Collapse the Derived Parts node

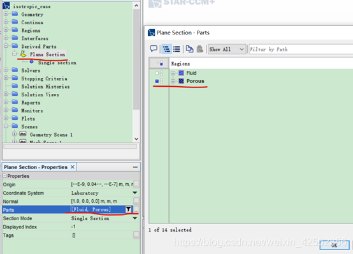[6, 46]
